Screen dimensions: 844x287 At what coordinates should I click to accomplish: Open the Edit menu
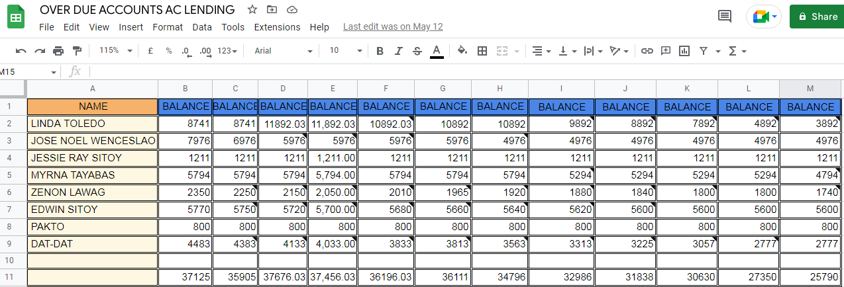(x=72, y=27)
